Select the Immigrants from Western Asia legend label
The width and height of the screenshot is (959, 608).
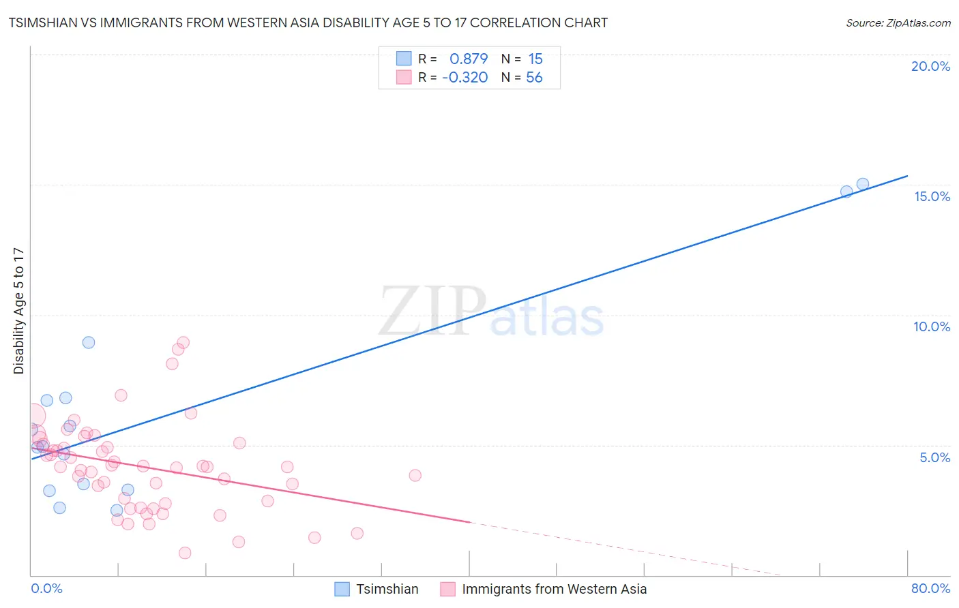coord(555,589)
